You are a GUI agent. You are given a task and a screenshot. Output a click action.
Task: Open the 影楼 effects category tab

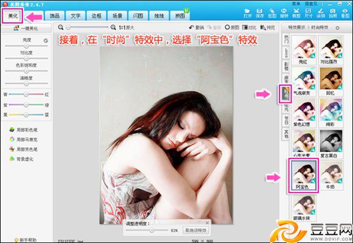[x=286, y=66]
